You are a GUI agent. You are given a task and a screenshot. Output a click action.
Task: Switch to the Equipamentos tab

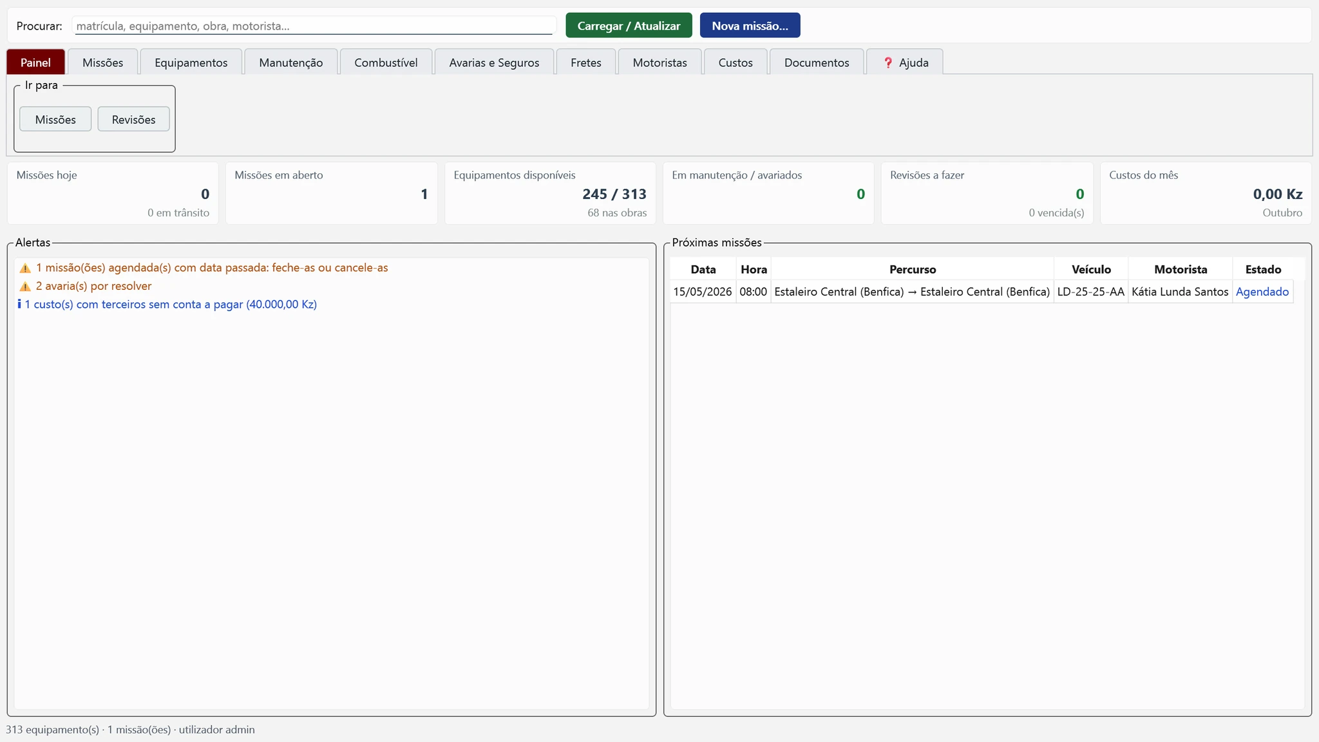pos(191,62)
